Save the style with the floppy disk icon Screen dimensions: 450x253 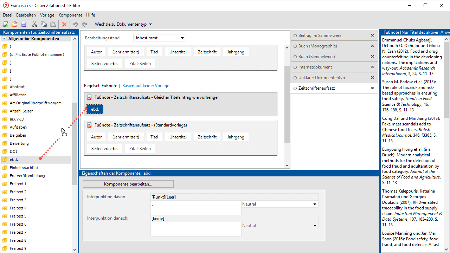24,24
